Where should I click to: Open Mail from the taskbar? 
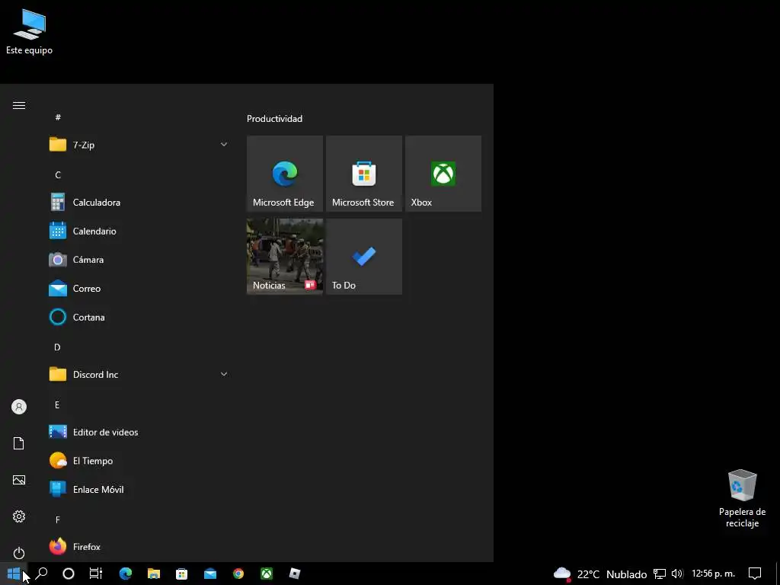210,574
